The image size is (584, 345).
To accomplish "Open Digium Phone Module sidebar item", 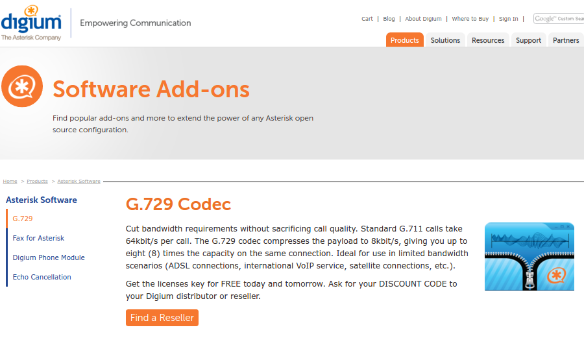I will pos(49,257).
